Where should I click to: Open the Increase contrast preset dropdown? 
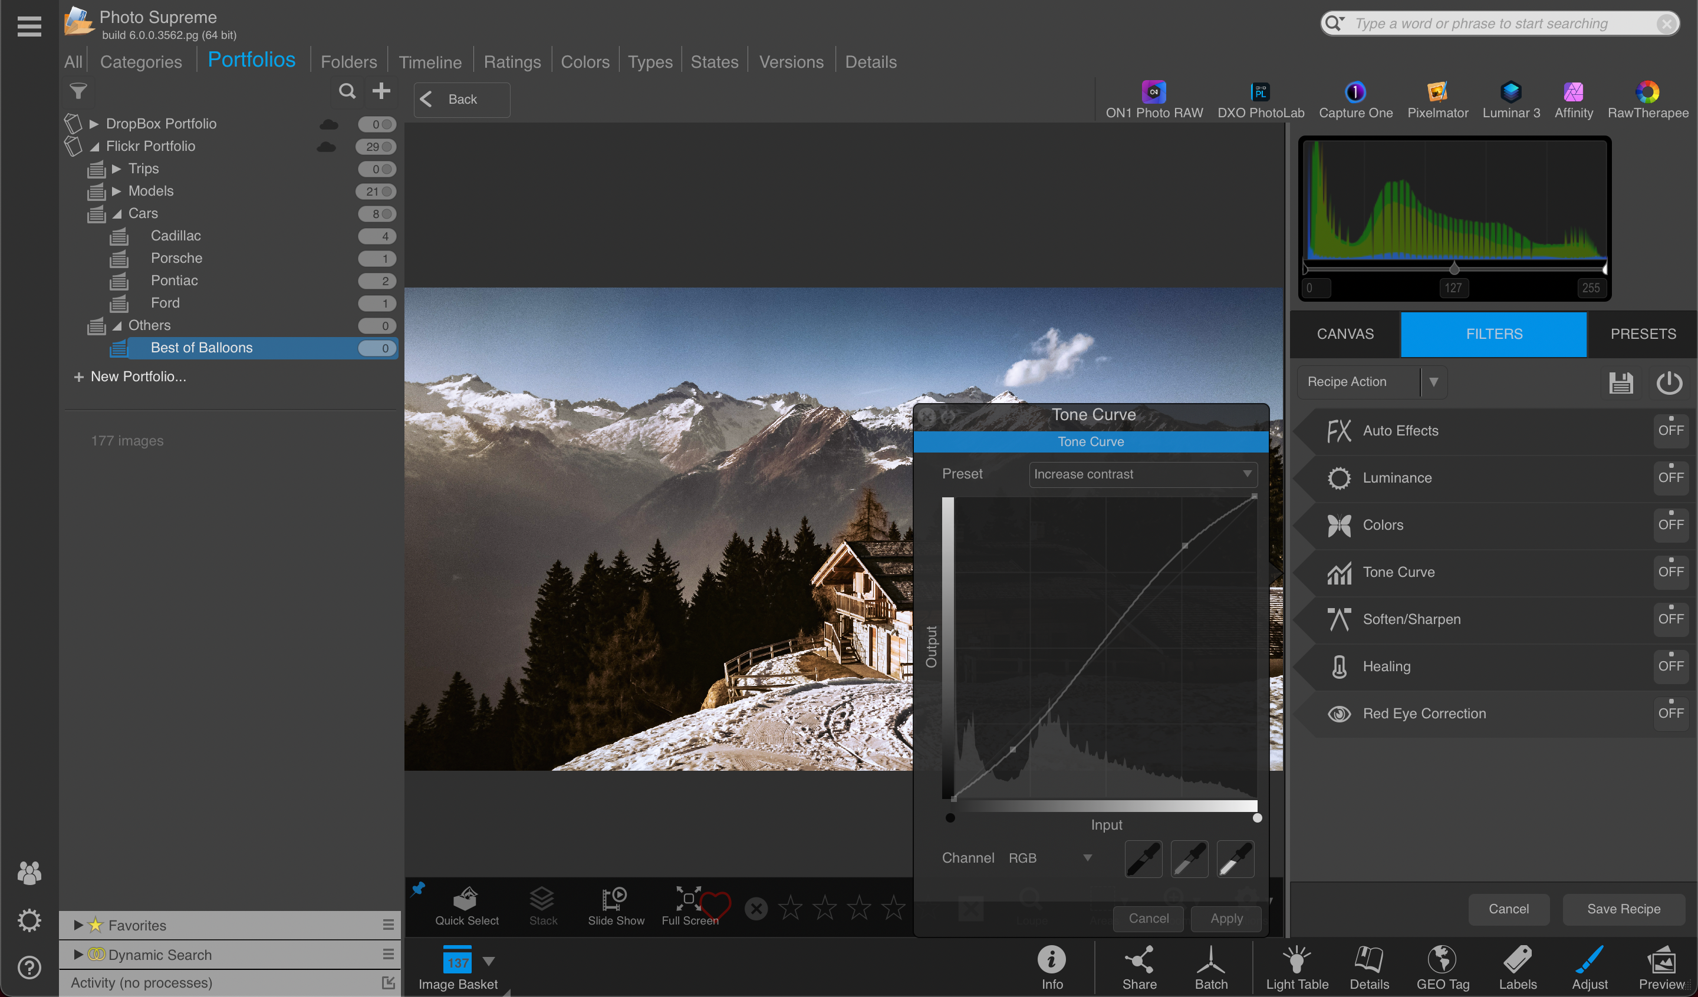tap(1142, 474)
